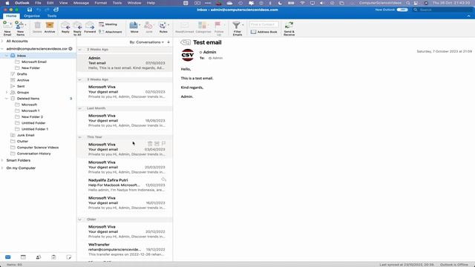475x267 pixels.
Task: Click Send & Receive
Action: (x=289, y=28)
